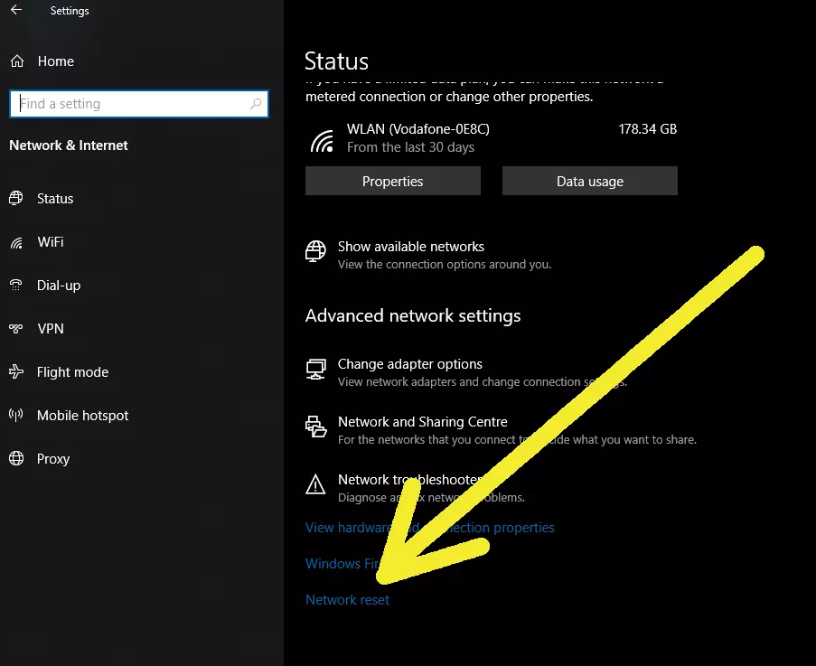Select the Status globe icon in the sidebar
Image resolution: width=816 pixels, height=666 pixels.
click(16, 198)
